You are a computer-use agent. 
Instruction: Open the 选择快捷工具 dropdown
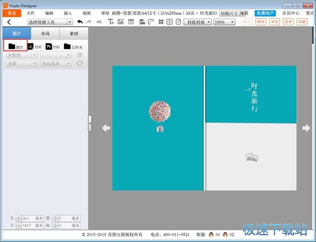50,22
